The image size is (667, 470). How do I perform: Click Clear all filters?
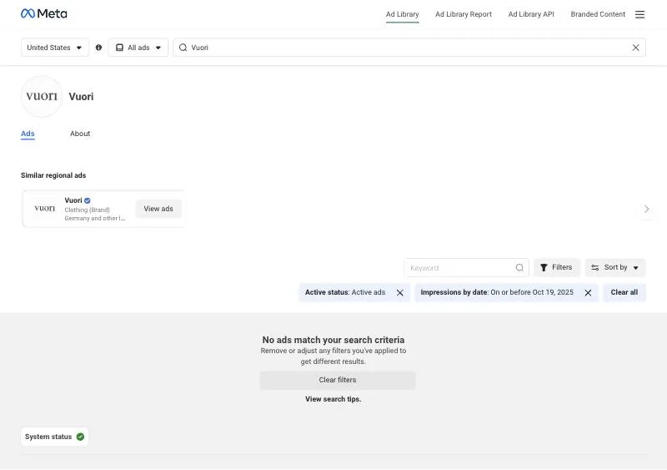pyautogui.click(x=624, y=292)
